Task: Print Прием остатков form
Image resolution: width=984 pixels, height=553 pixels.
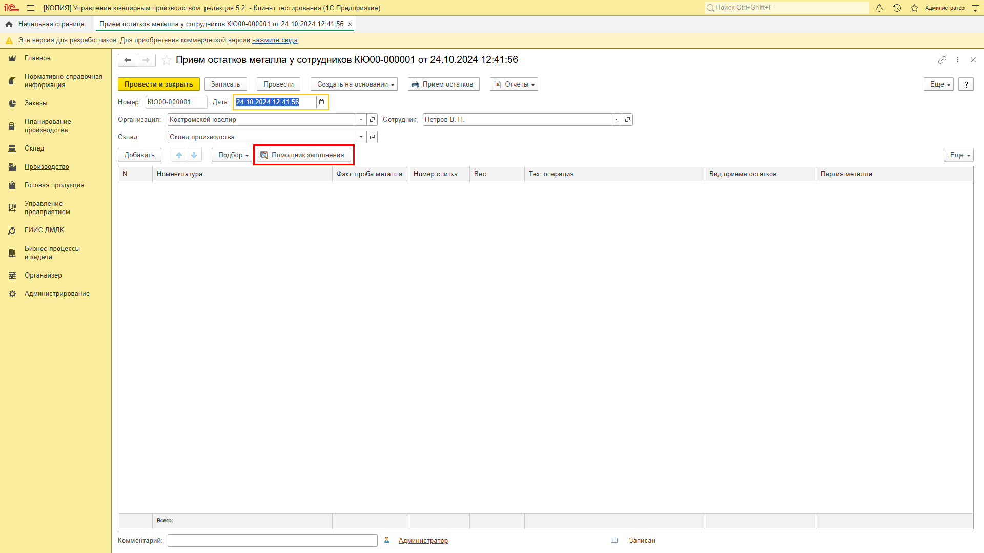Action: coord(444,84)
